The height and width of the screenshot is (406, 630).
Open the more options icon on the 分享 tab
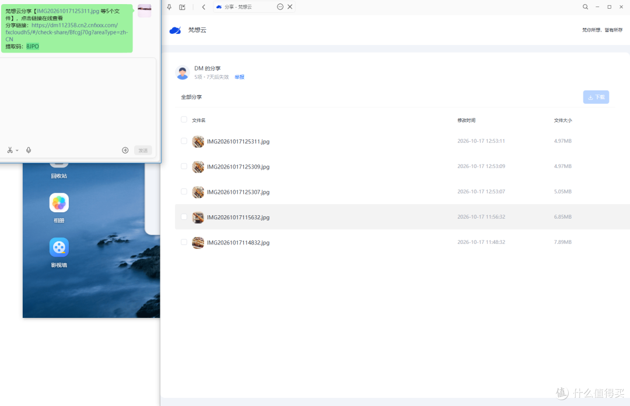(x=280, y=7)
